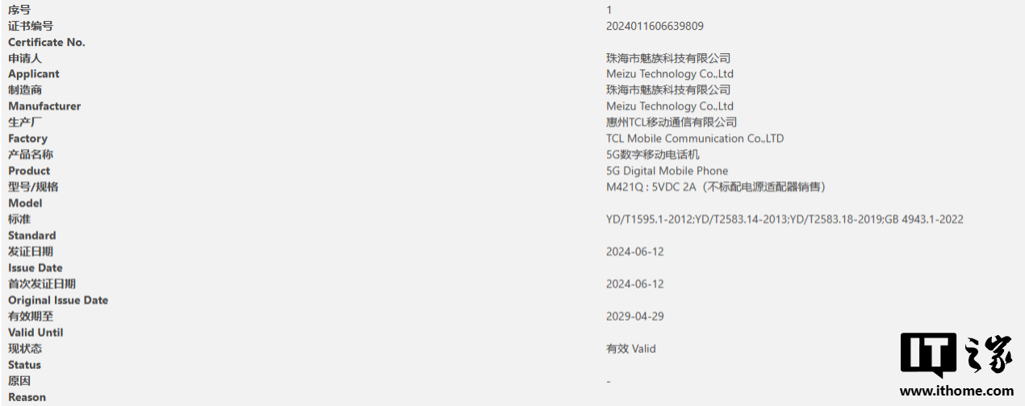Click the certificate number 2024011606639809
1025x406 pixels.
(655, 26)
